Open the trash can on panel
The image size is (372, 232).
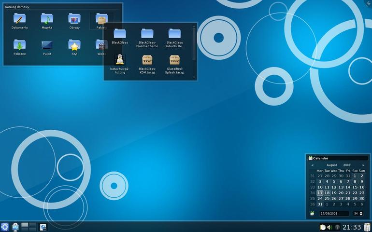pyautogui.click(x=367, y=227)
